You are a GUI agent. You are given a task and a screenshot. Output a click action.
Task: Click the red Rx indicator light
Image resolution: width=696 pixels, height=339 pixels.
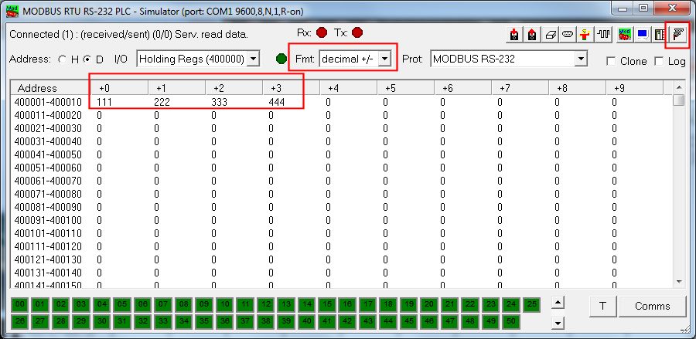pos(322,32)
